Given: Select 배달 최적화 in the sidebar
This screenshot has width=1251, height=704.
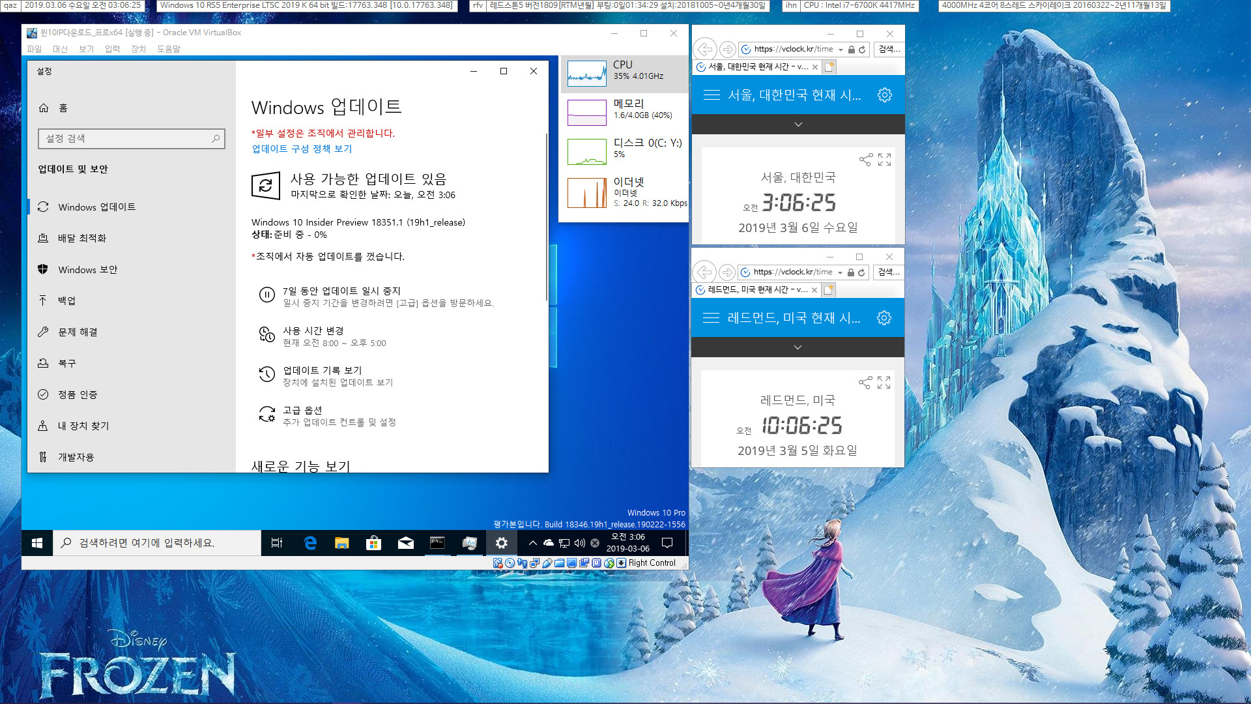Looking at the screenshot, I should pos(131,238).
